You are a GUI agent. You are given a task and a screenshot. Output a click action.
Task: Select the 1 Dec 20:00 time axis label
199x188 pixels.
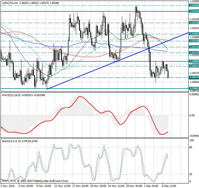152,186
